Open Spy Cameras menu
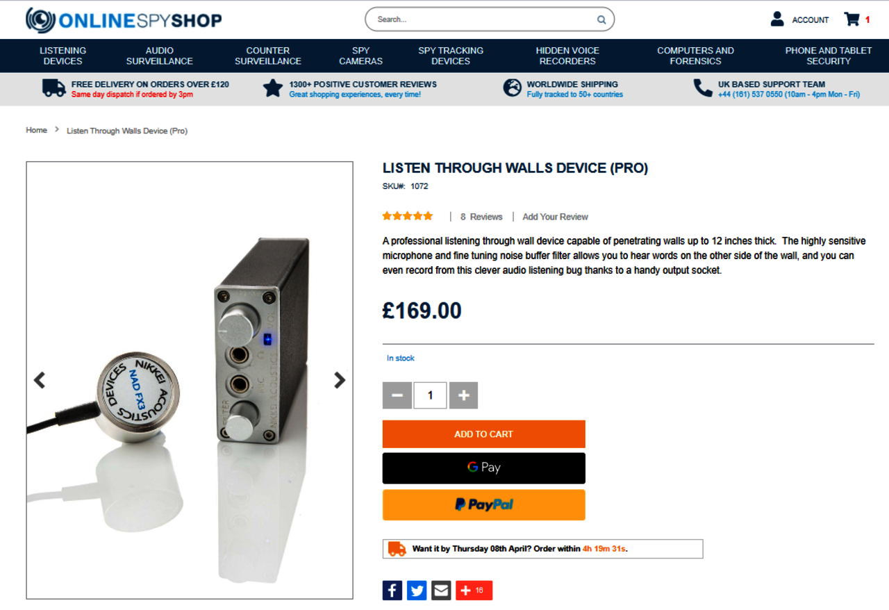The width and height of the screenshot is (889, 610). [x=360, y=56]
